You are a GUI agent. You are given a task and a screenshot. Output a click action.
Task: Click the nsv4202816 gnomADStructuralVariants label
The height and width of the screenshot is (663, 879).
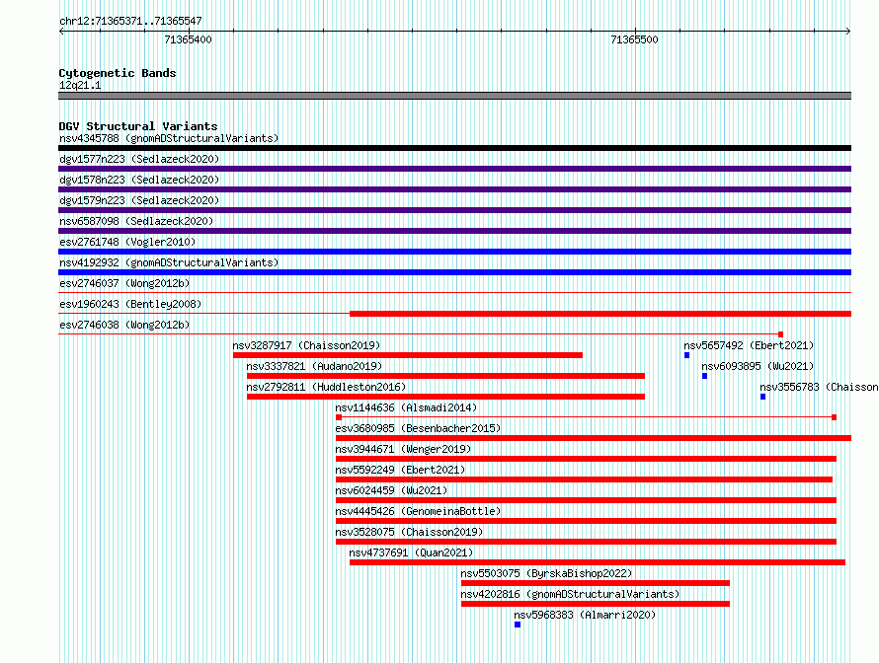point(570,594)
